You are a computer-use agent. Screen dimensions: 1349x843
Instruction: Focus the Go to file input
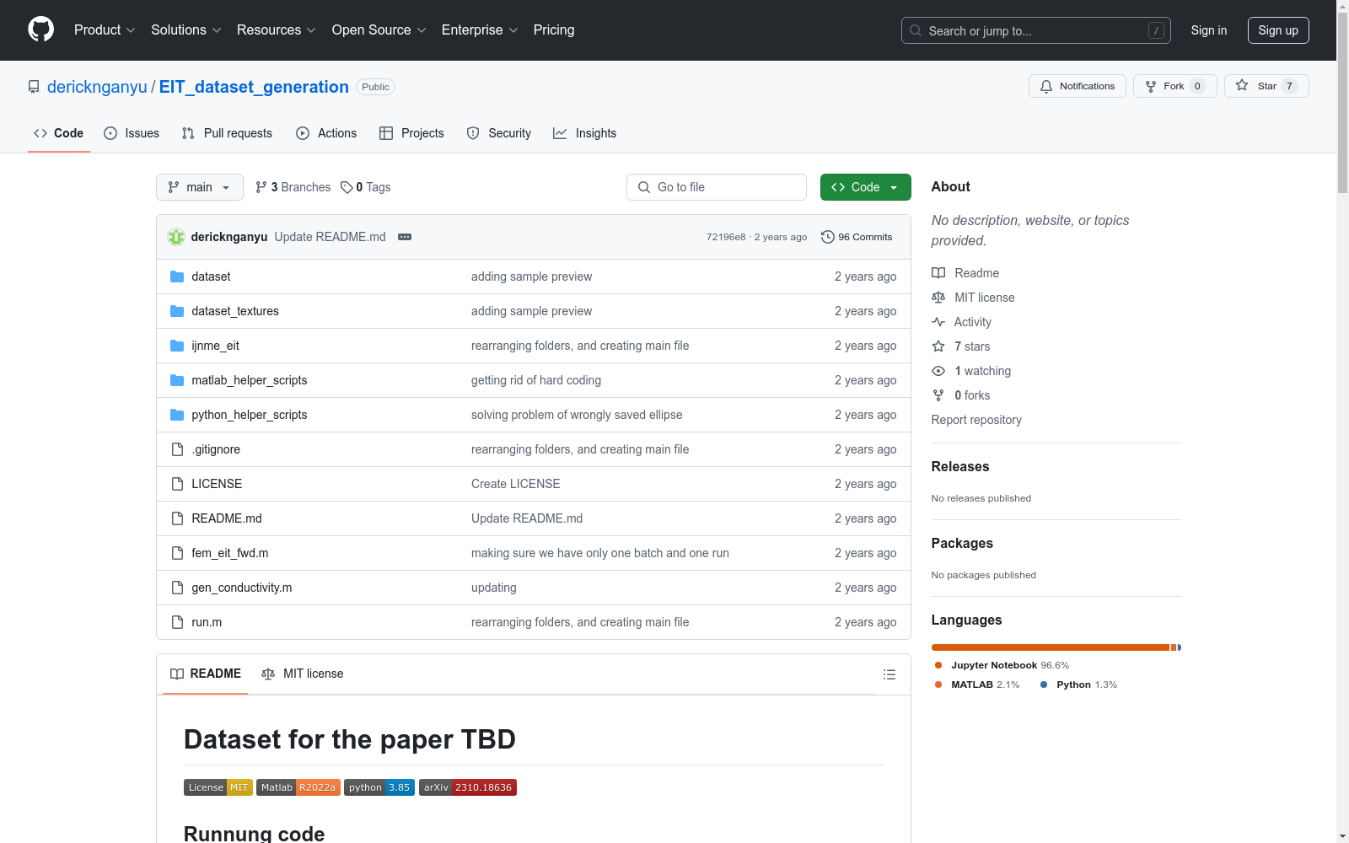pyautogui.click(x=717, y=187)
